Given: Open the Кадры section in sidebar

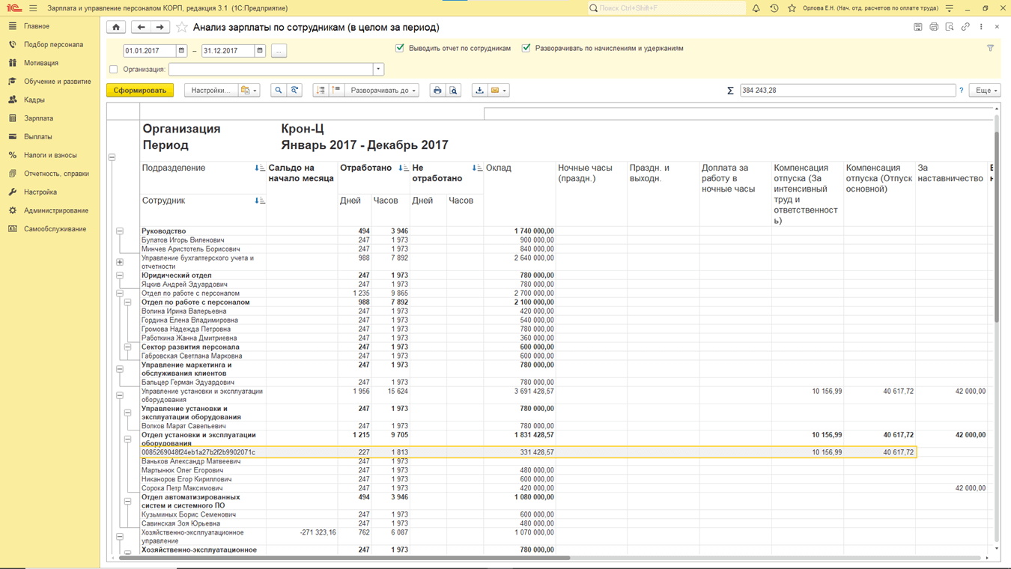Looking at the screenshot, I should coord(34,100).
